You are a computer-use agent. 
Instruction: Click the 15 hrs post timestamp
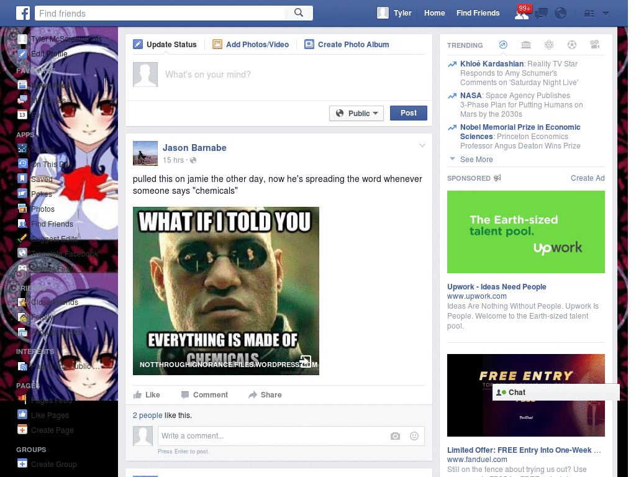click(x=173, y=160)
